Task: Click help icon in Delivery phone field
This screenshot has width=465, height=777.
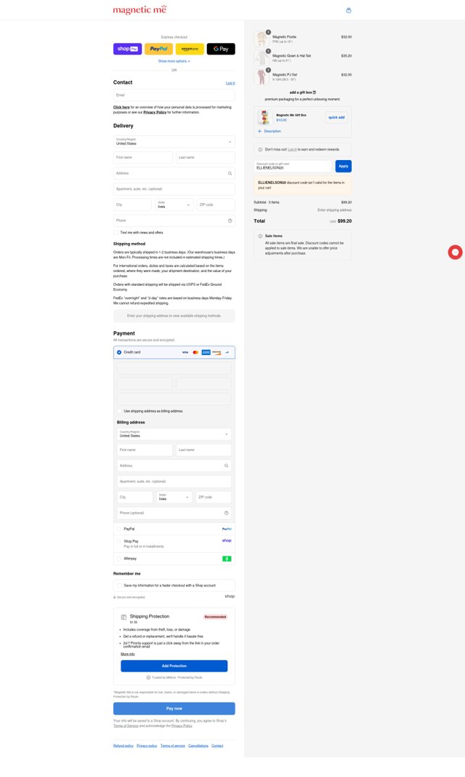Action: coord(230,220)
